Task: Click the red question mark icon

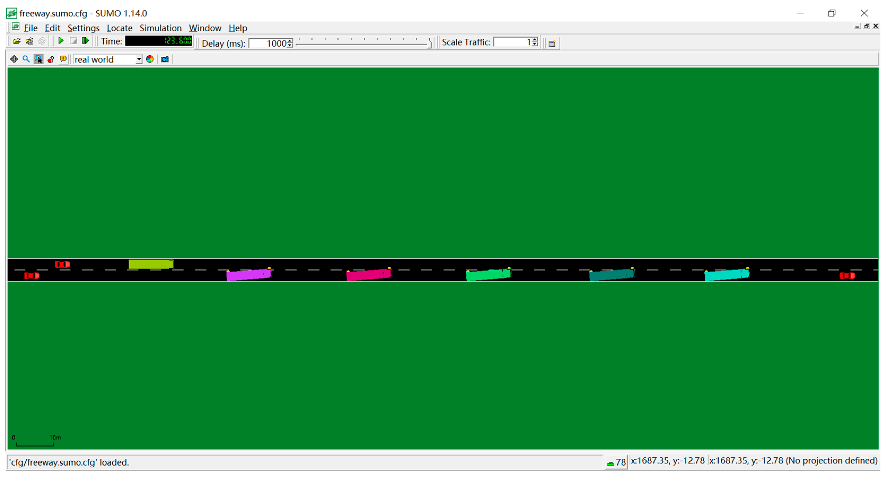Action: click(x=51, y=59)
